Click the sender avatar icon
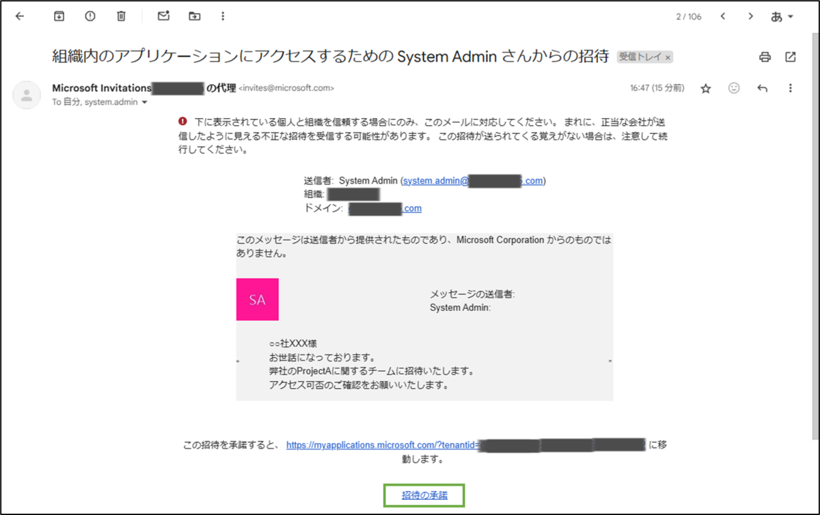This screenshot has height=515, width=820. tap(27, 95)
